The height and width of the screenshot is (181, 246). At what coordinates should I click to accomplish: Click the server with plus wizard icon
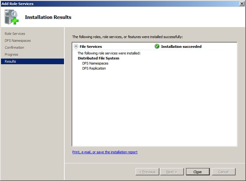click(11, 17)
